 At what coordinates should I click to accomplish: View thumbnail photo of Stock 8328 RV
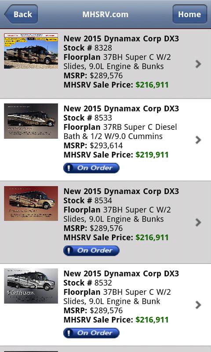click(x=31, y=51)
